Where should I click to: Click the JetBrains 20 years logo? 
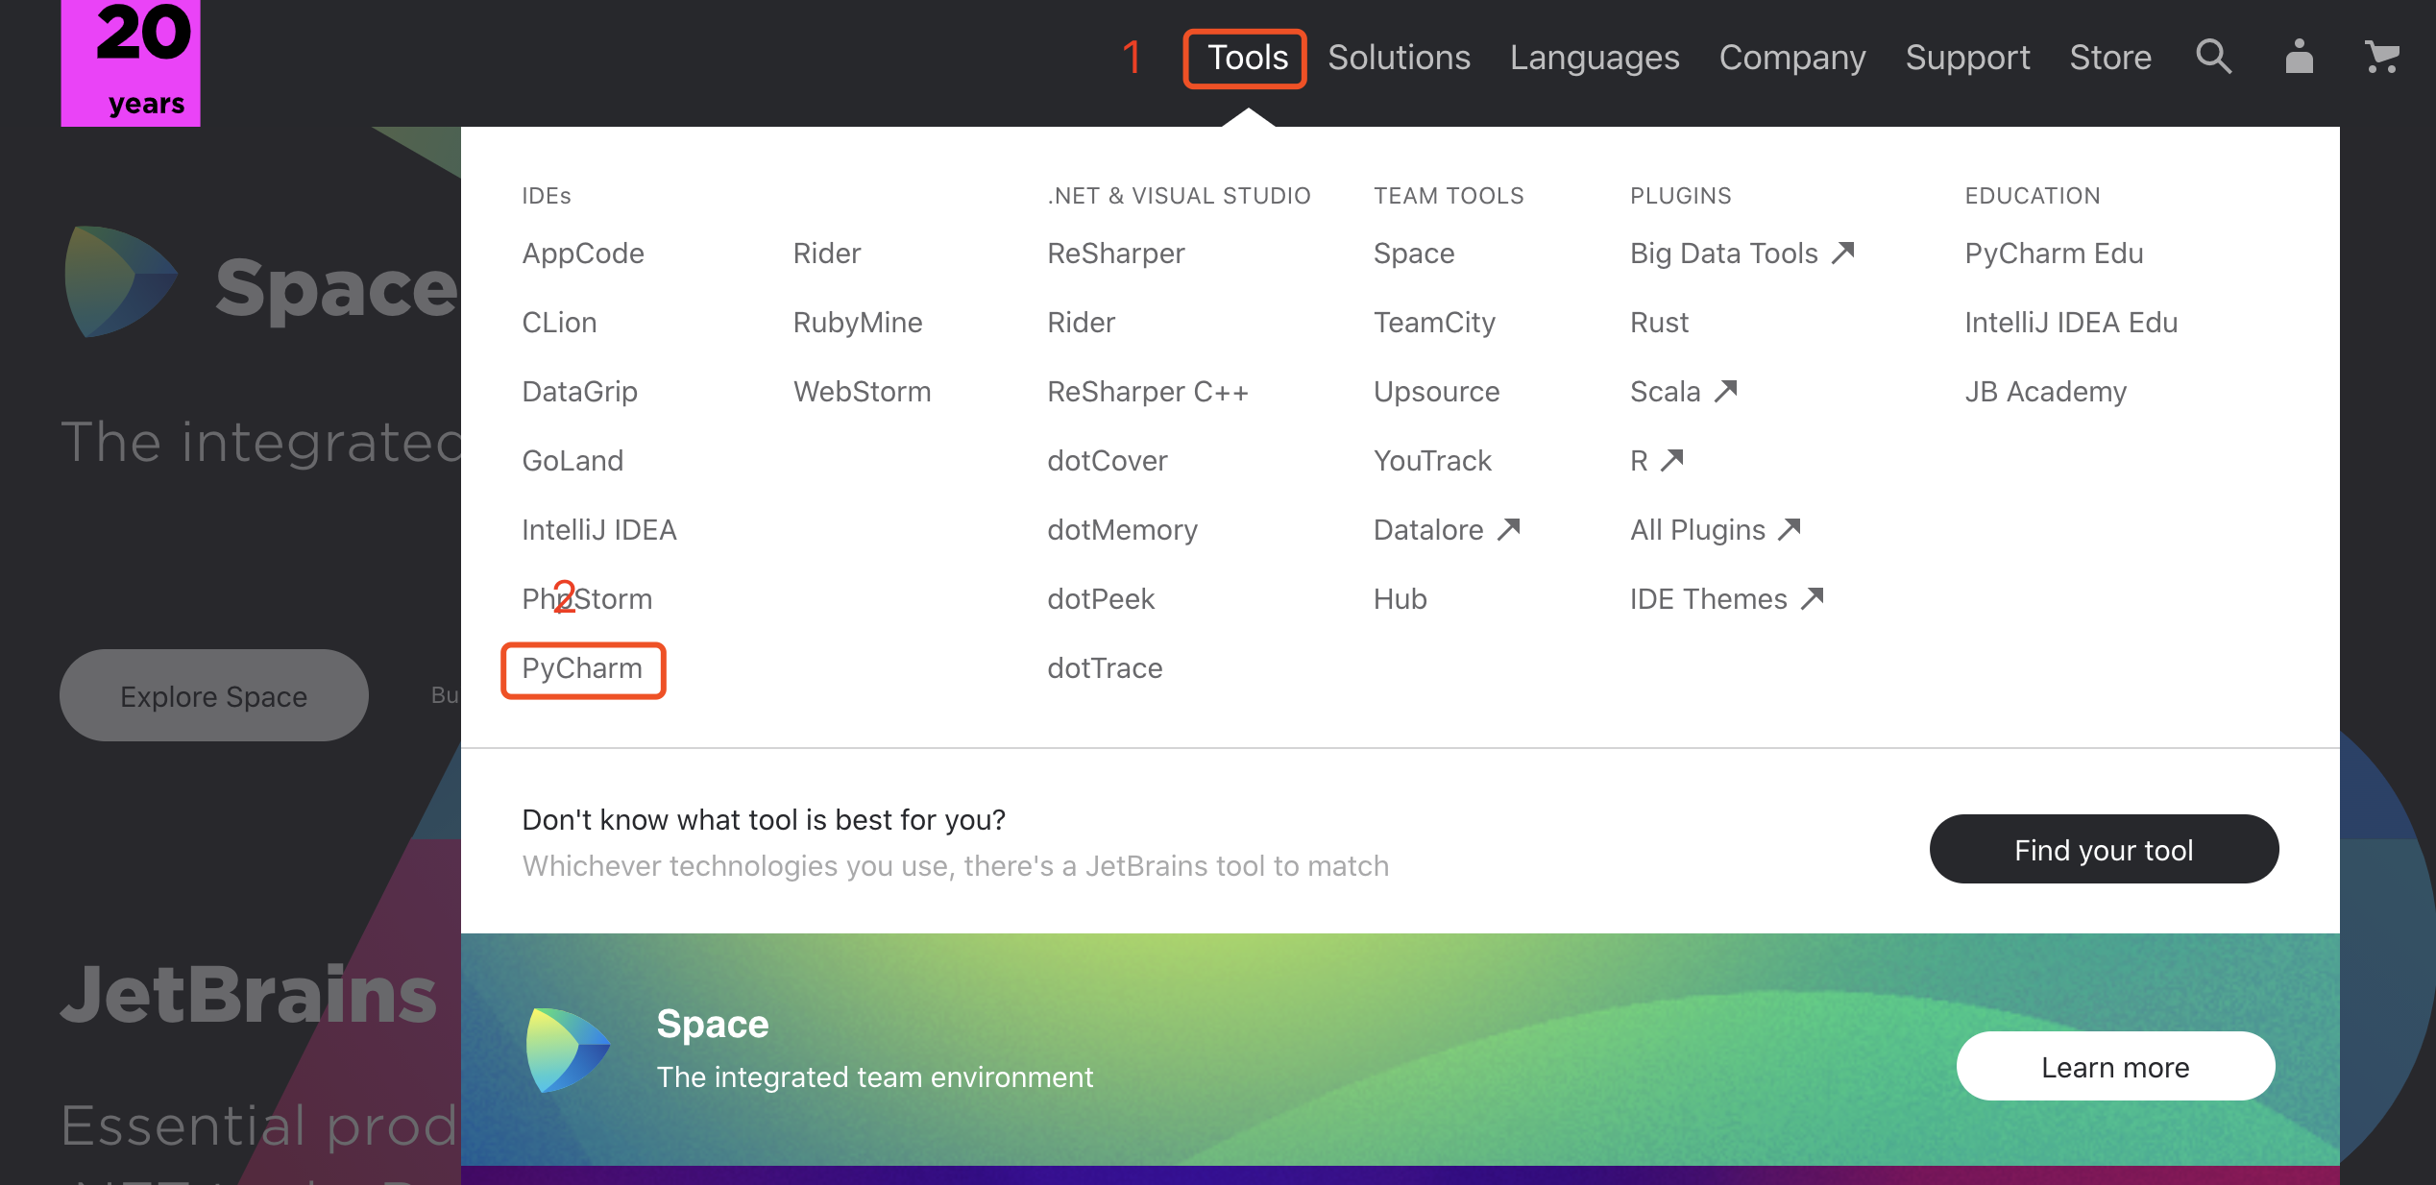(x=131, y=61)
